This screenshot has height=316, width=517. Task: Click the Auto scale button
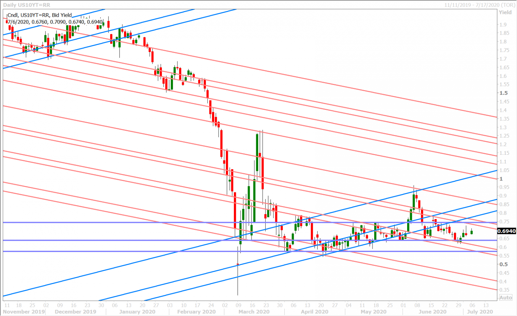point(506,298)
